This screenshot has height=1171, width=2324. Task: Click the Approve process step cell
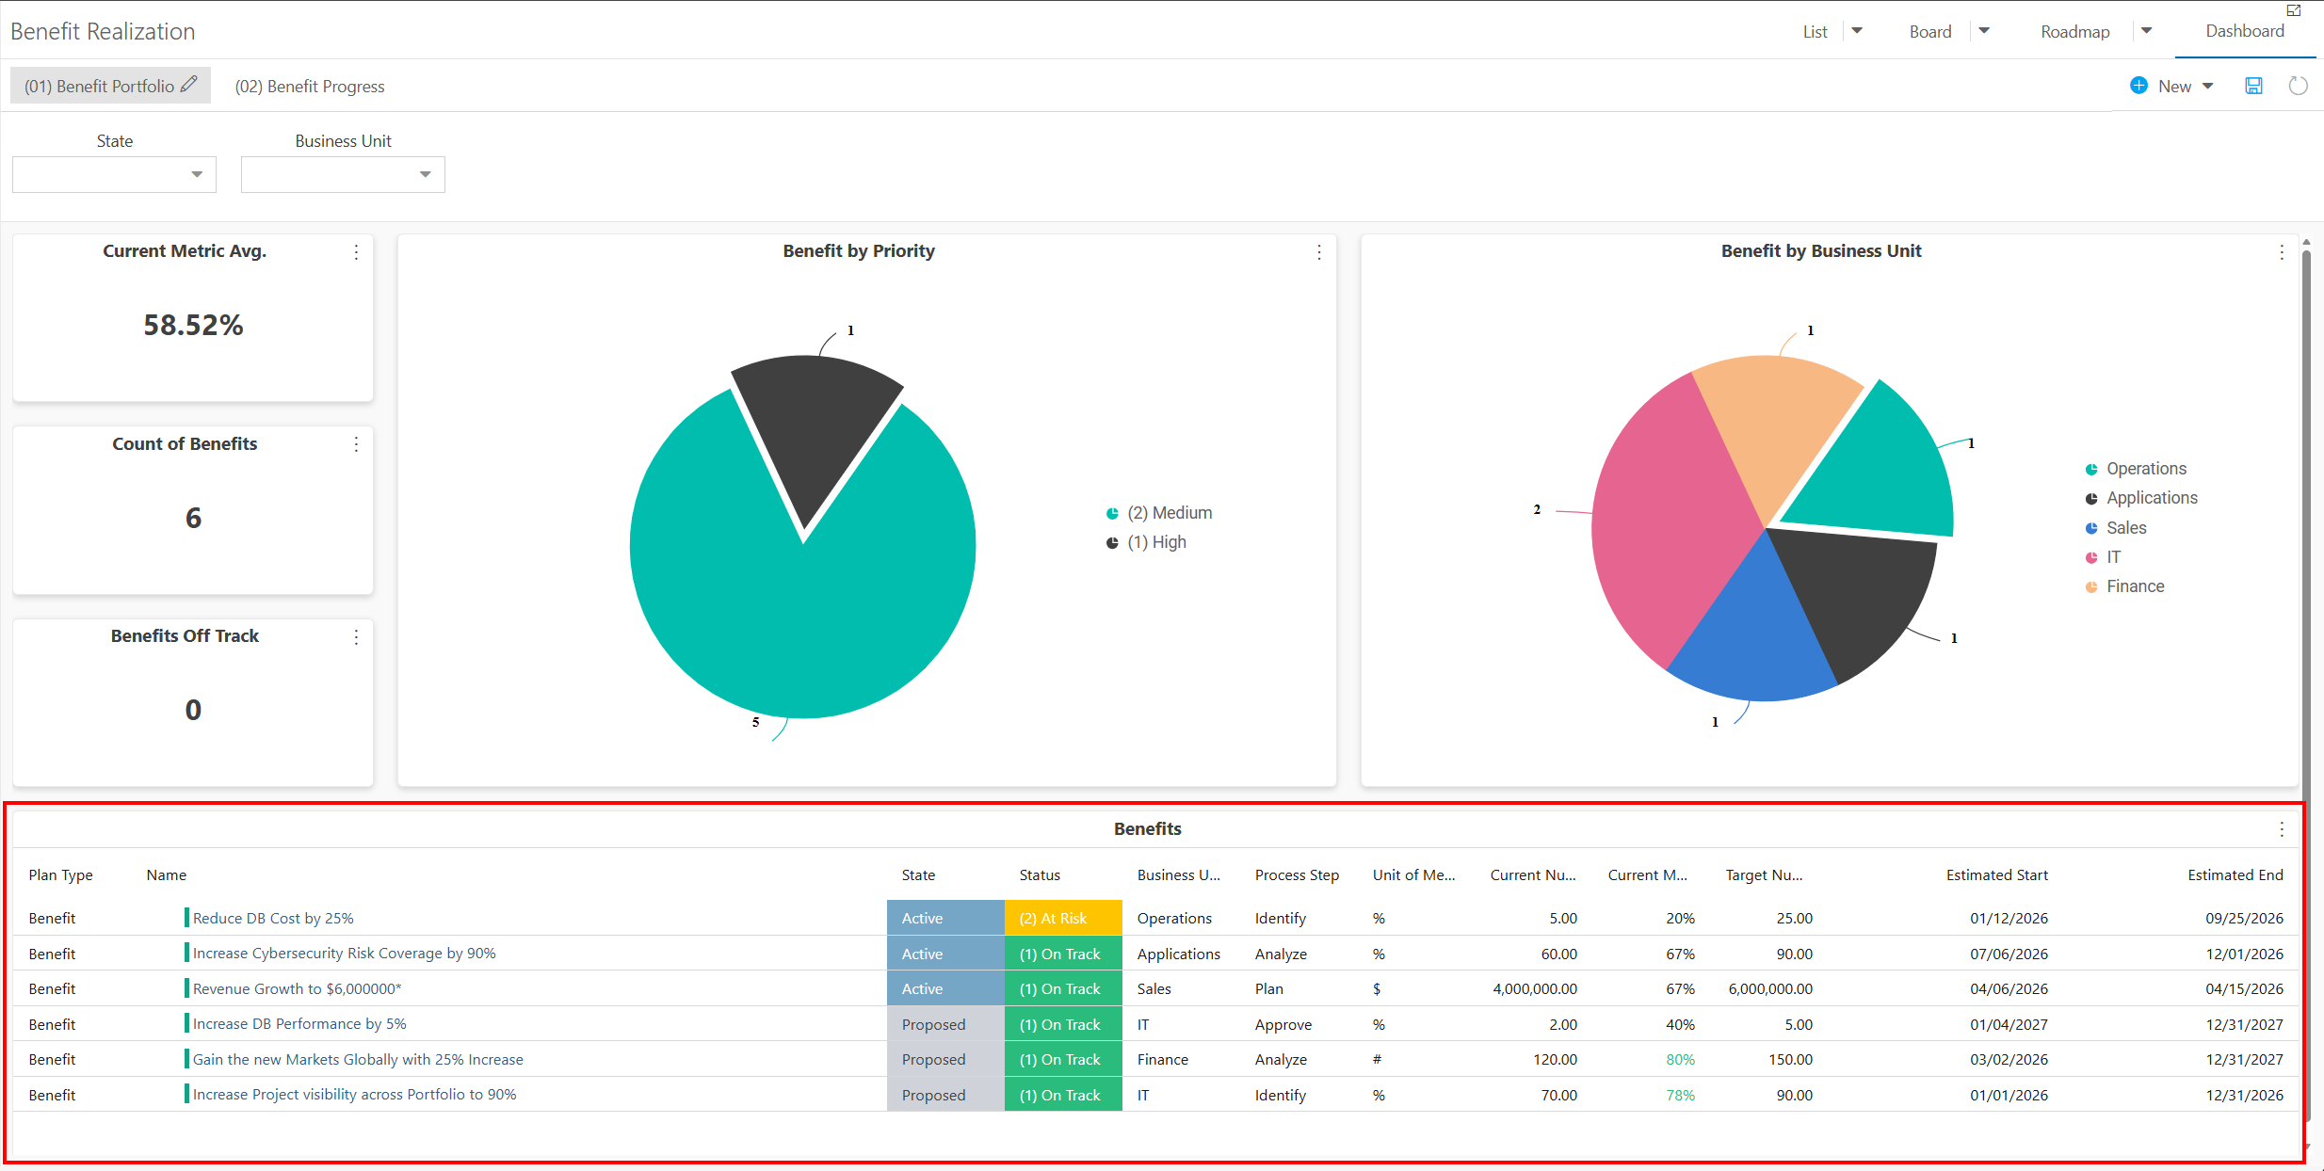tap(1283, 1025)
